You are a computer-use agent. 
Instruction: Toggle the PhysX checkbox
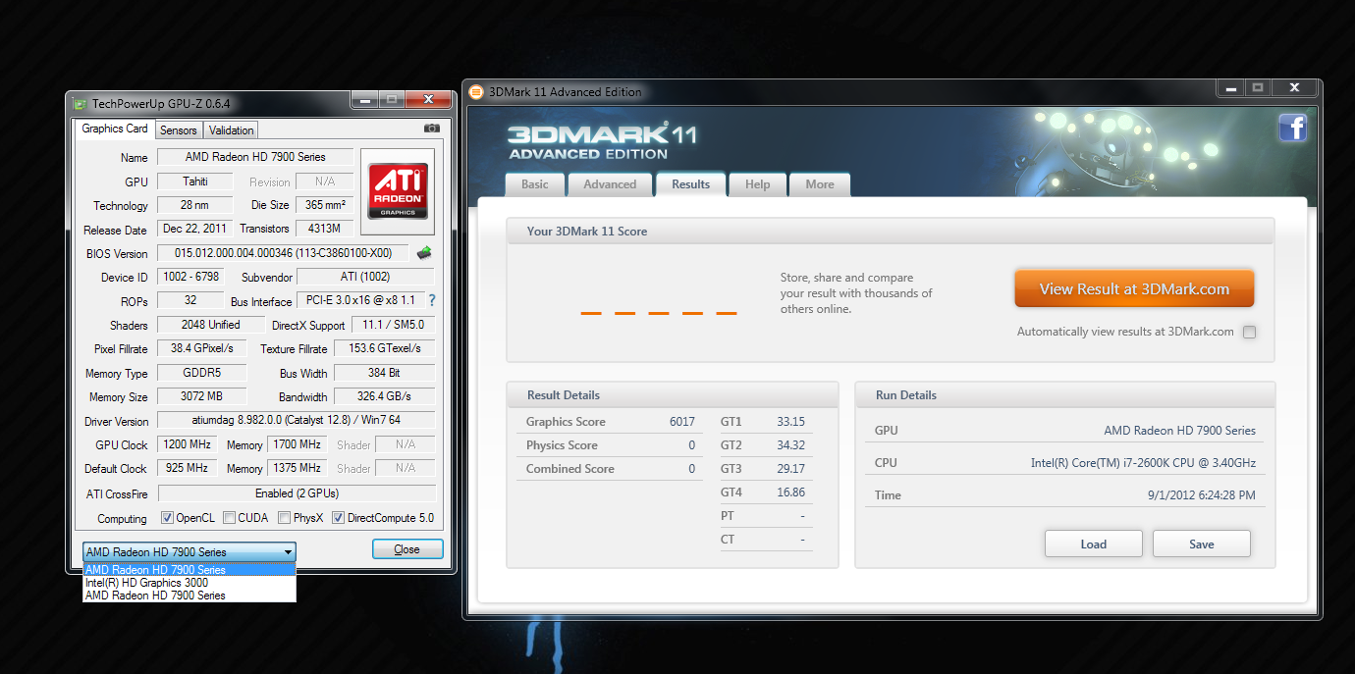point(284,518)
